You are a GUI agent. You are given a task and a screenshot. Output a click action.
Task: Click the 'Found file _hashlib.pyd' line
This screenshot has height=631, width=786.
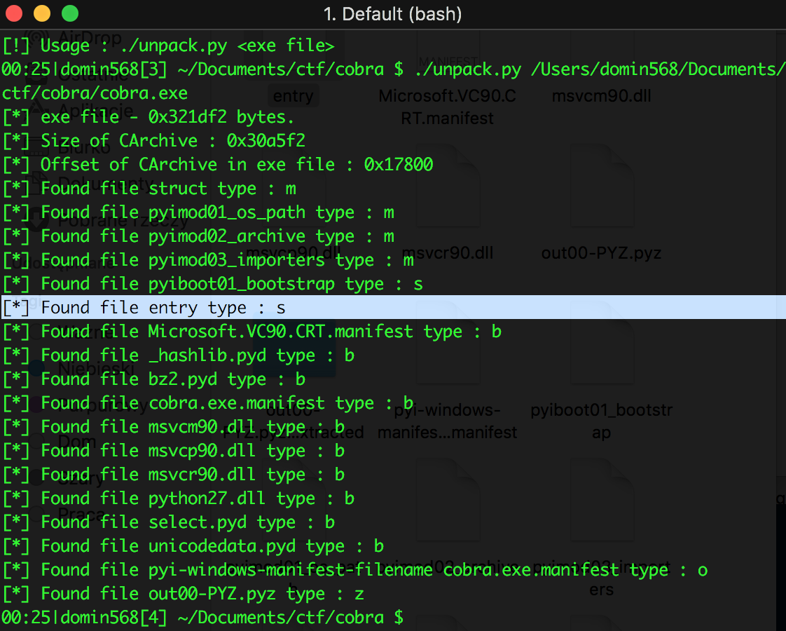tap(179, 355)
